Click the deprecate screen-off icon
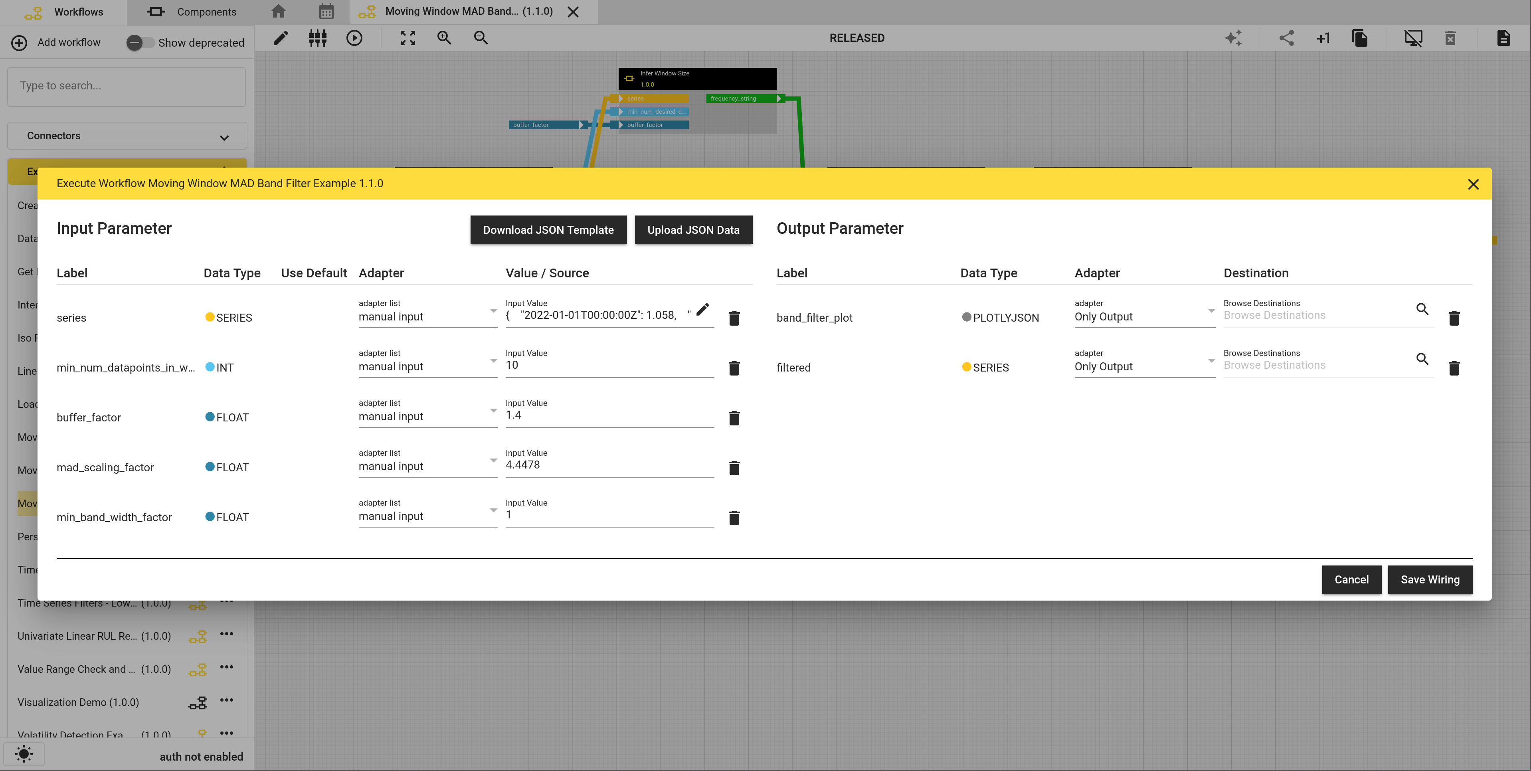The image size is (1531, 771). coord(1413,38)
